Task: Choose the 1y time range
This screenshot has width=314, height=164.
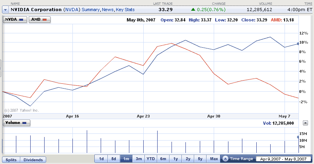Action: pyautogui.click(x=176, y=159)
